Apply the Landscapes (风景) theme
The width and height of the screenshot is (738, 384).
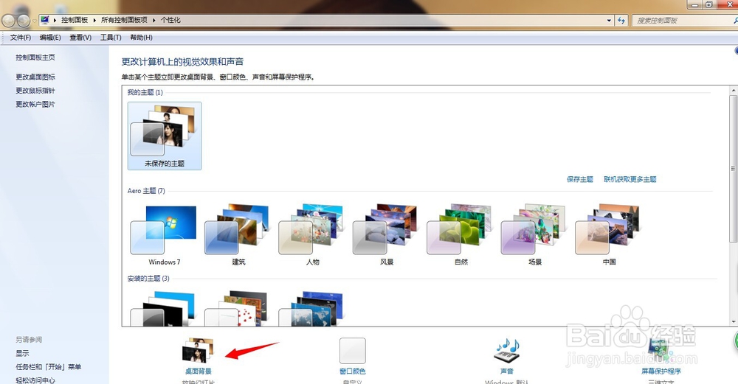(387, 235)
